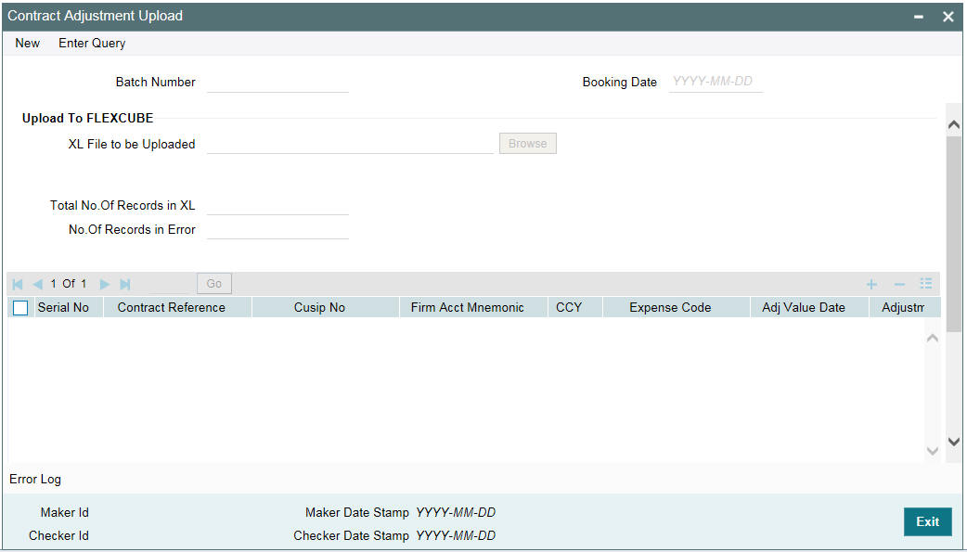
Task: Focus the Batch Number field
Action: [x=278, y=82]
